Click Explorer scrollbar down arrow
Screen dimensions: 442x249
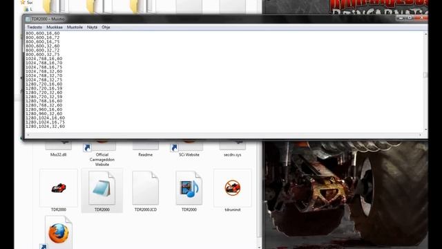pos(260,247)
